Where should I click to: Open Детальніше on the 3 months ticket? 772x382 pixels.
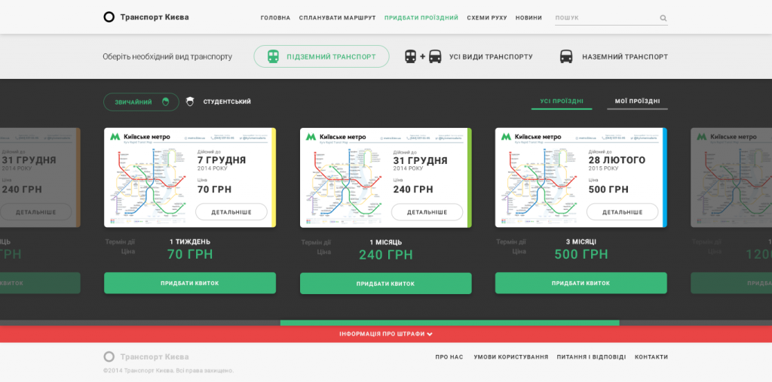(x=621, y=212)
